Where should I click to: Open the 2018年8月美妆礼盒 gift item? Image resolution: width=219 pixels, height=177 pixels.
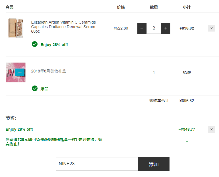[49, 71]
